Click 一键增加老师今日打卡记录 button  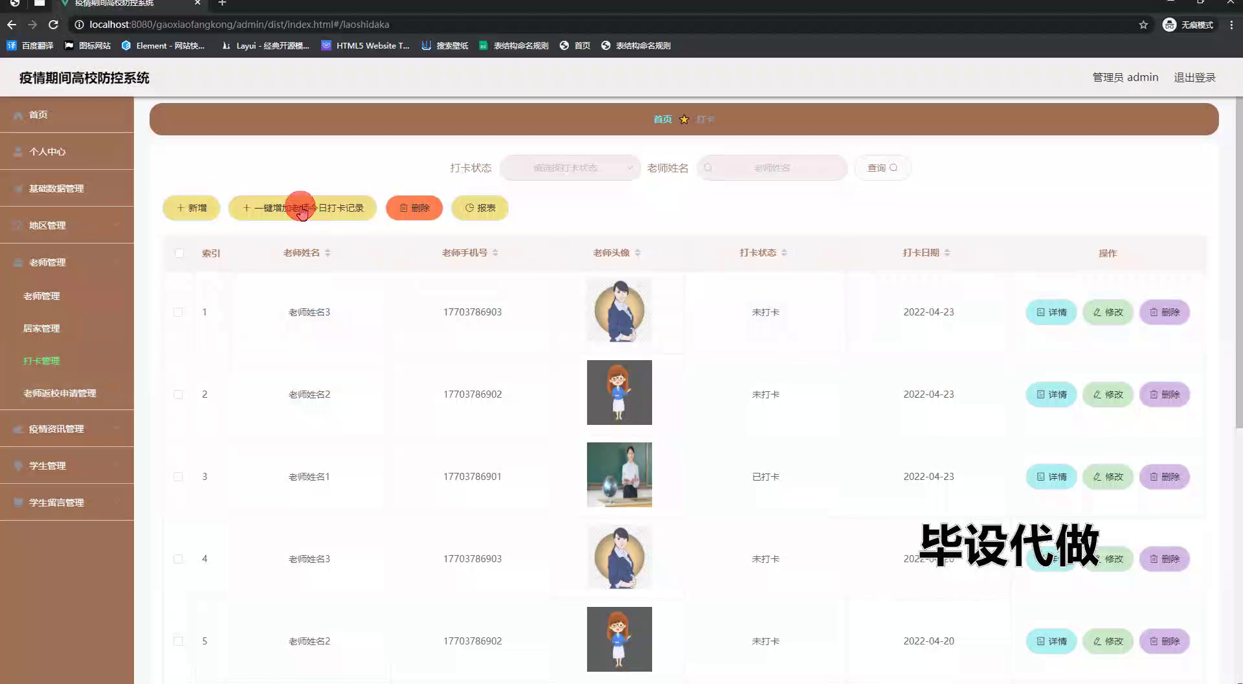click(302, 208)
